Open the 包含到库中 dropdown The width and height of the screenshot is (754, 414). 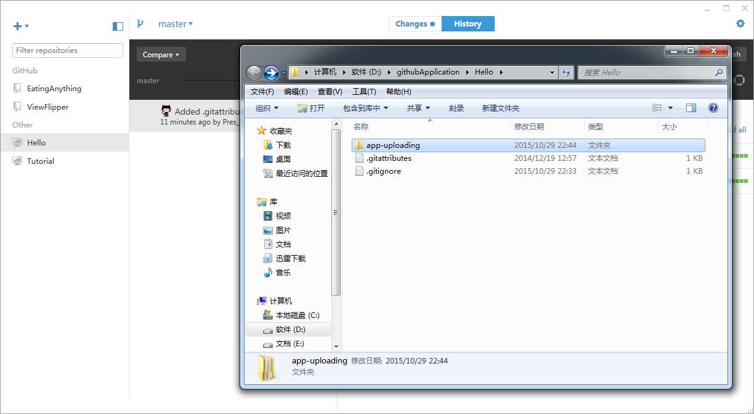tap(366, 108)
